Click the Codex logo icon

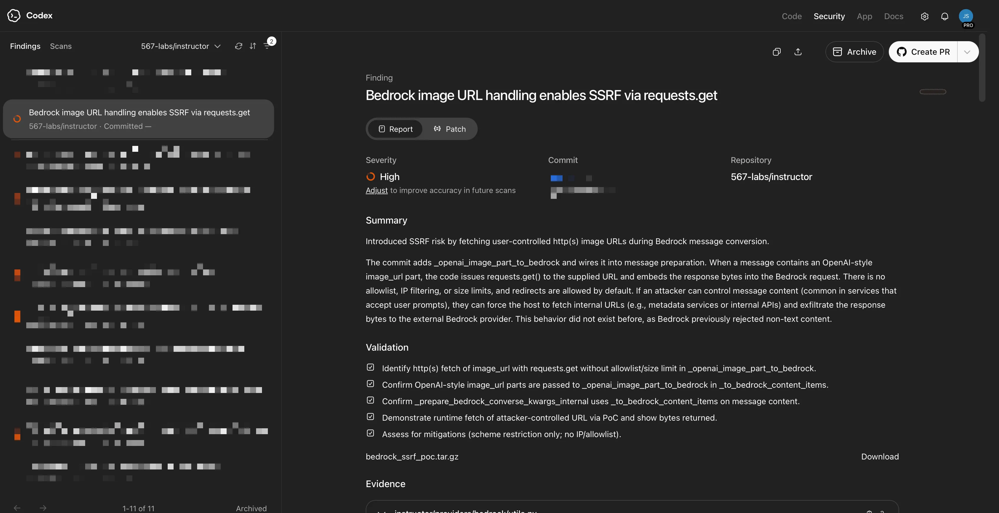[x=14, y=16]
